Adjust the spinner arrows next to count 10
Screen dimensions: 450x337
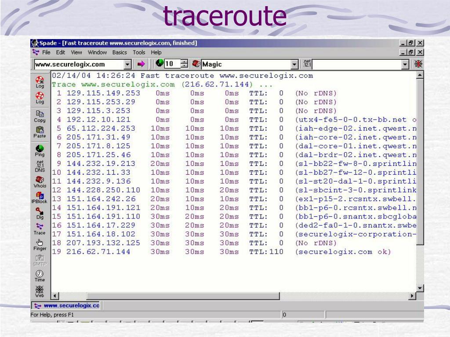(x=185, y=64)
